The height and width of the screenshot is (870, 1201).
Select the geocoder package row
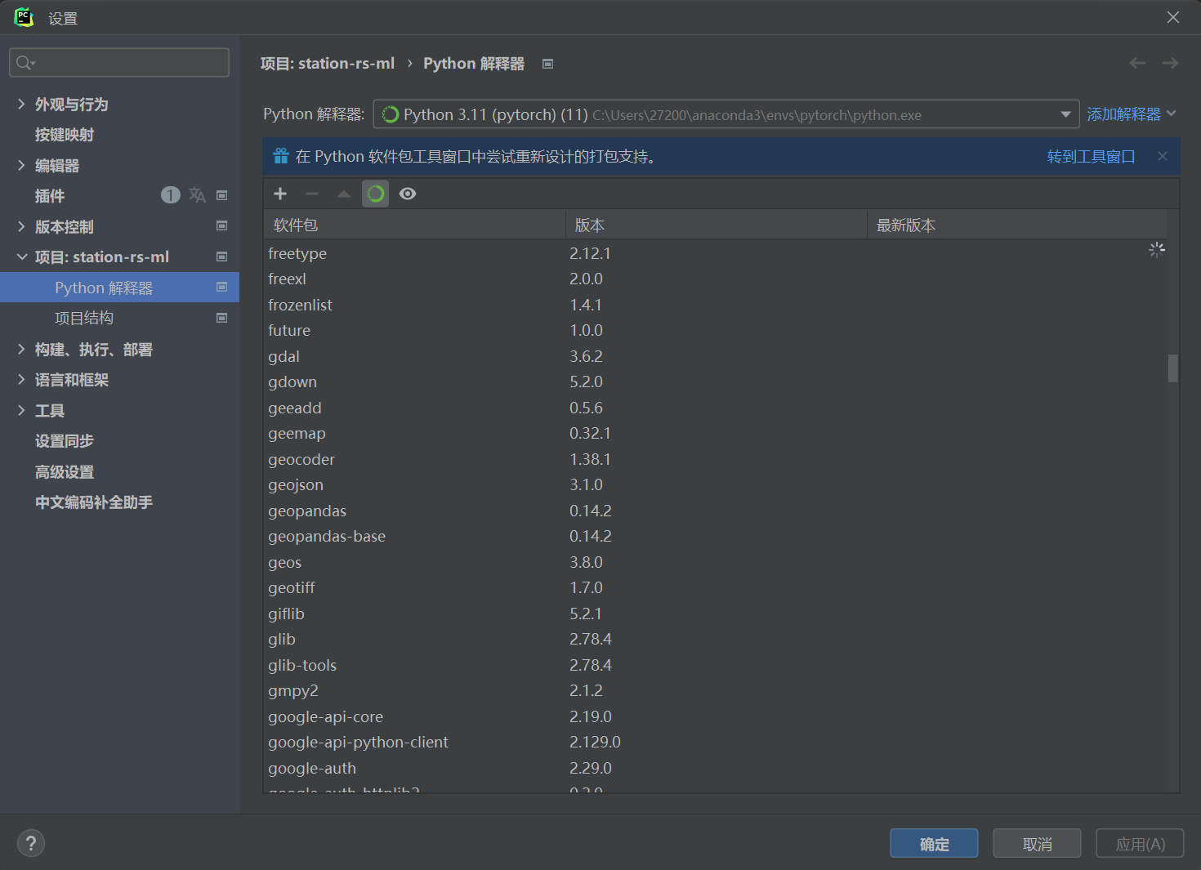coord(715,459)
